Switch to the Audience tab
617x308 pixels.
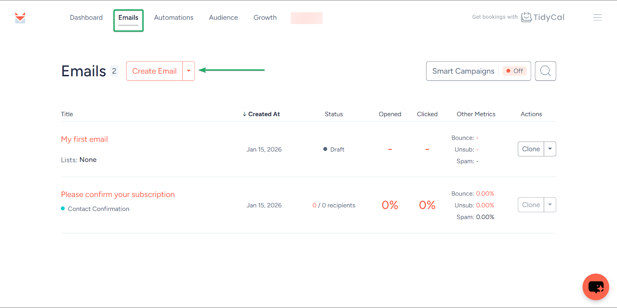tap(223, 17)
